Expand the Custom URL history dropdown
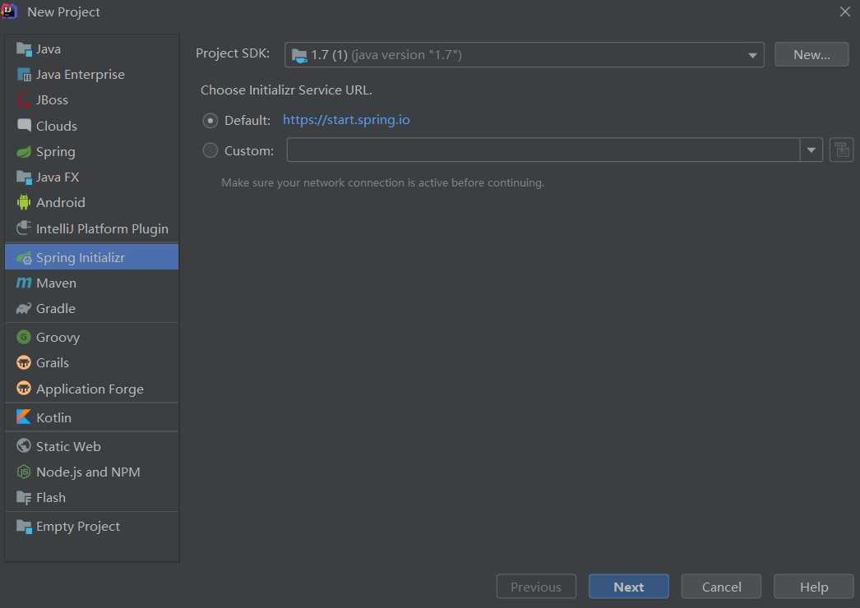This screenshot has height=608, width=860. 811,150
